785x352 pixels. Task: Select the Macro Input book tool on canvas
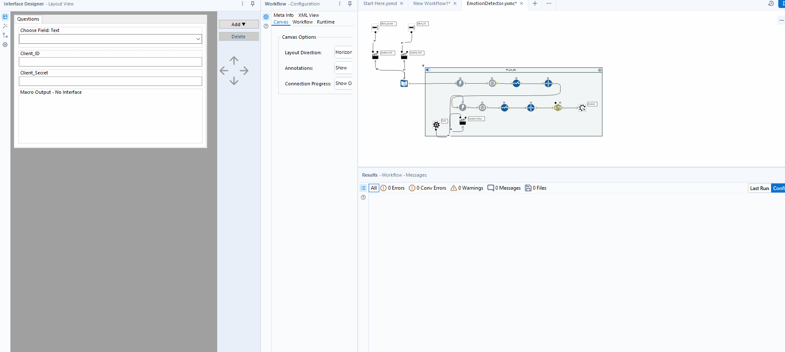click(404, 83)
